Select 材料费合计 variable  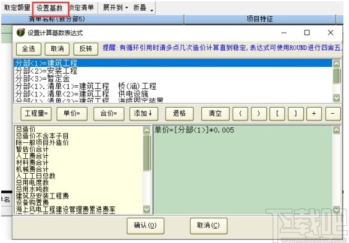[x=32, y=163]
